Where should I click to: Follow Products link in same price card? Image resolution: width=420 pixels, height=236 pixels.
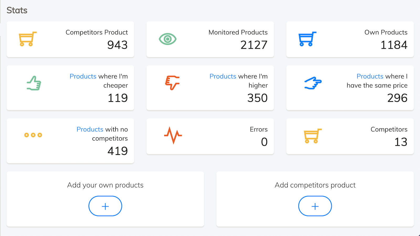pos(370,76)
